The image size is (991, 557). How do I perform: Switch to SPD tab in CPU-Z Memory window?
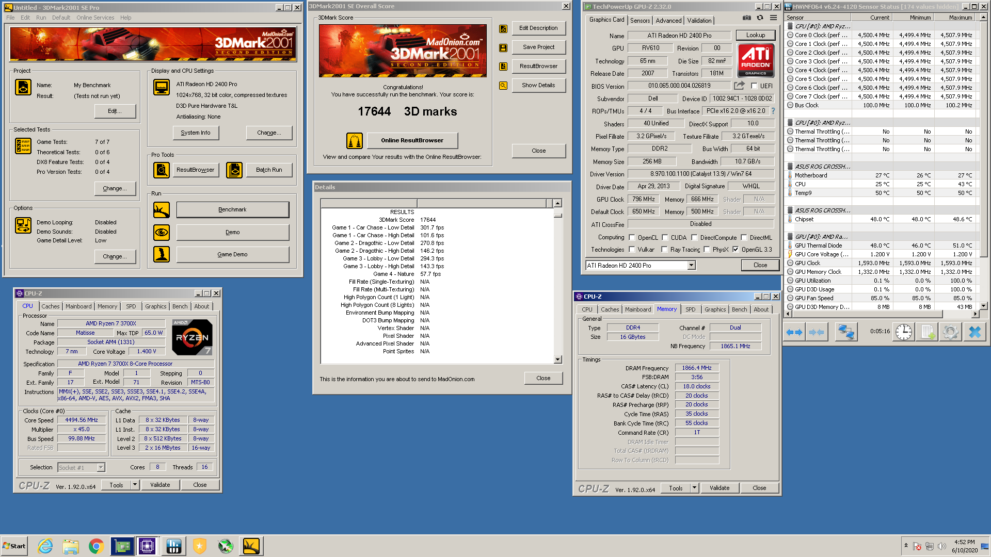pos(691,309)
